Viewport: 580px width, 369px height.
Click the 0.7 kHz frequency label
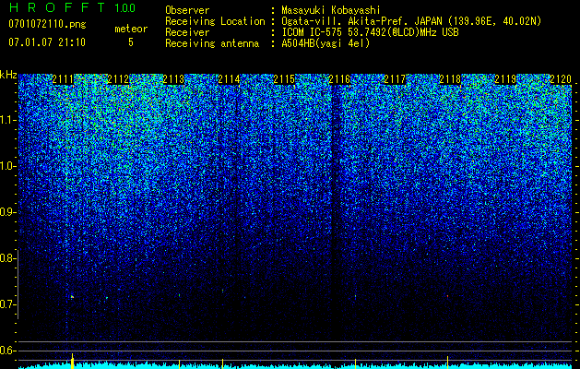point(6,304)
